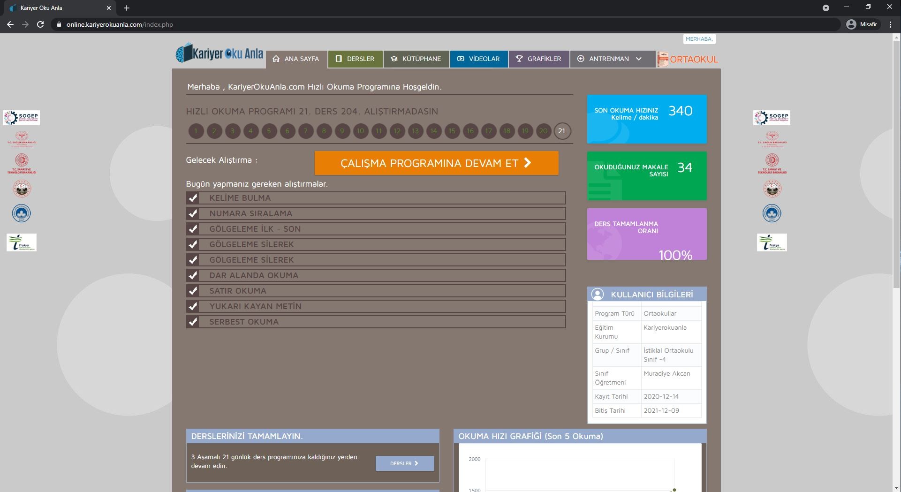
Task: Reload the page with browser refresh icon
Action: (40, 24)
